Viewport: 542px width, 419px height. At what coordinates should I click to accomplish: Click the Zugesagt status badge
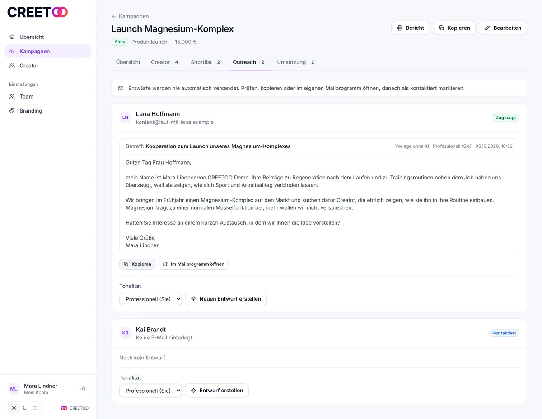[x=506, y=118]
